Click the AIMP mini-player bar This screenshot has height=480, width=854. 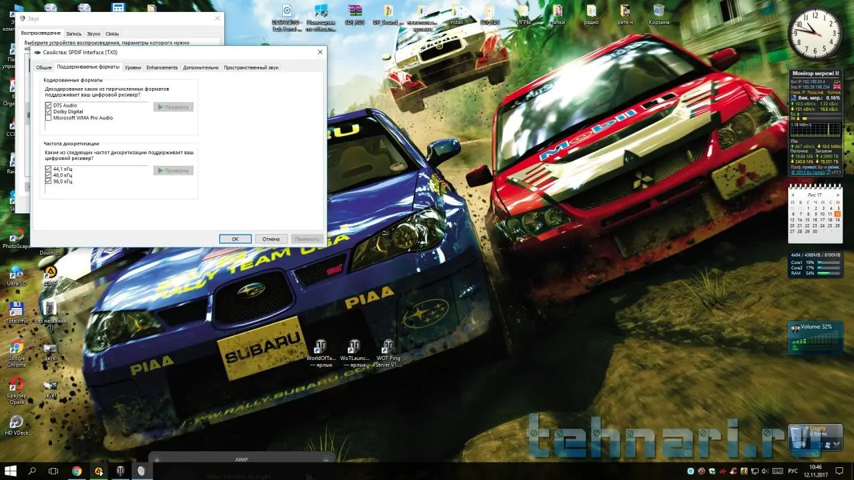click(241, 459)
